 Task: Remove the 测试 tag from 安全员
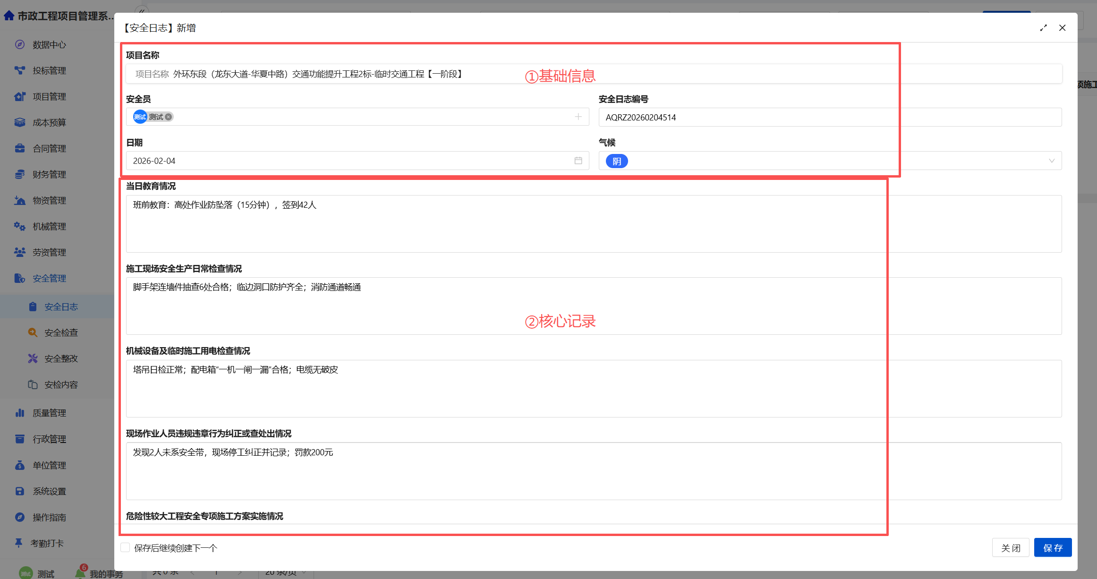[x=169, y=117]
